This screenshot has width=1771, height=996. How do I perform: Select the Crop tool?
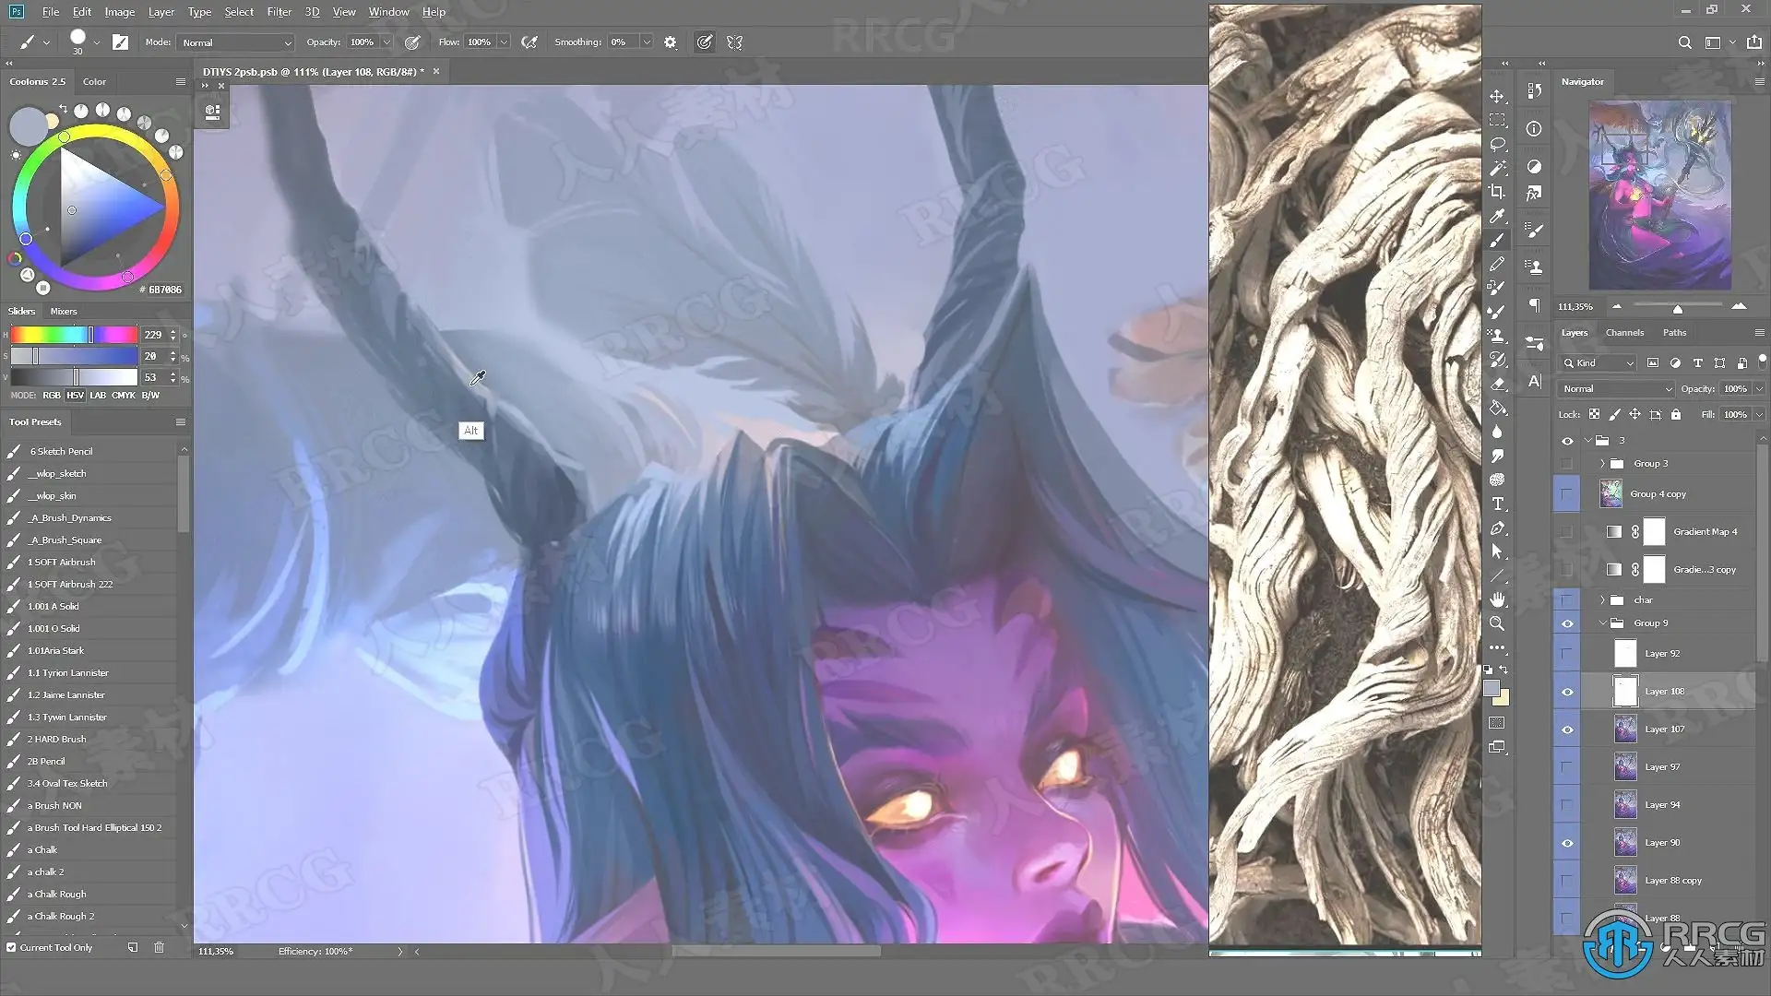coord(1497,192)
